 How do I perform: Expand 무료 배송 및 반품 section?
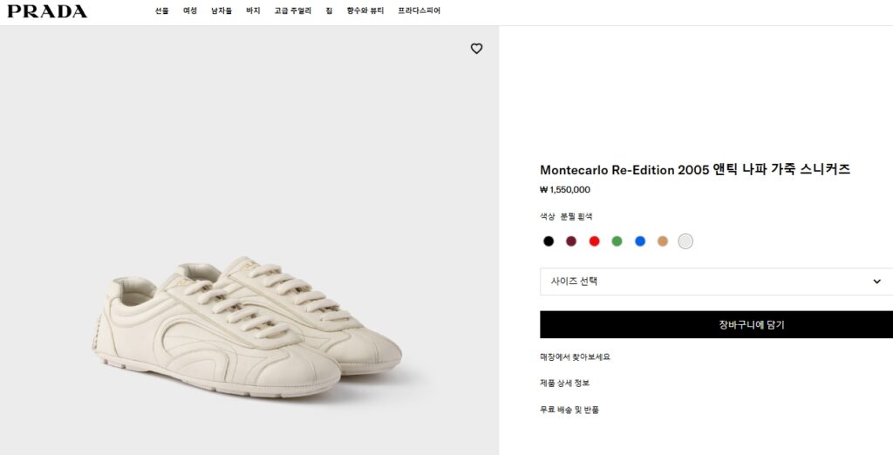pyautogui.click(x=569, y=409)
